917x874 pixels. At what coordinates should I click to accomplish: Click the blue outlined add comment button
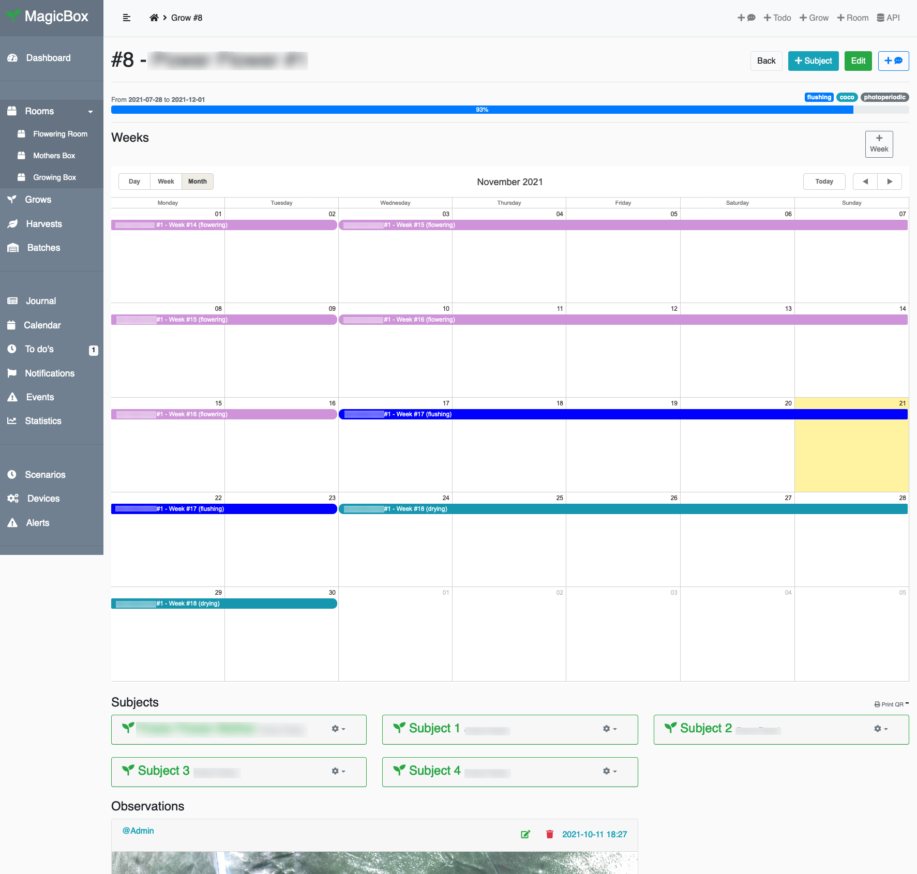coord(893,61)
